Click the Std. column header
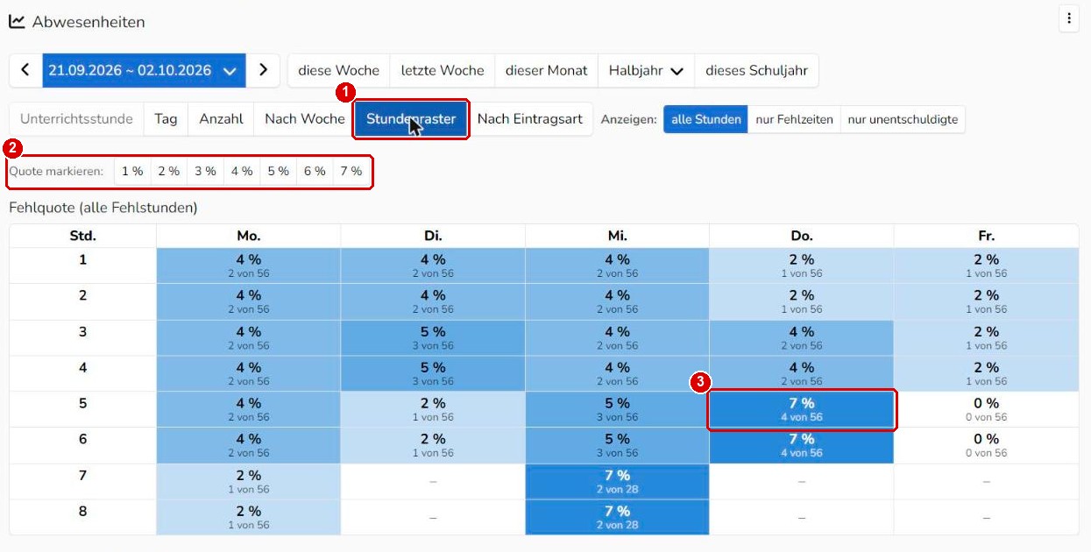 click(x=83, y=236)
